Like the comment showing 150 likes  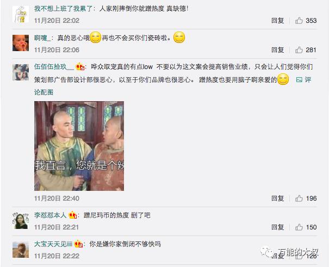click(x=299, y=227)
